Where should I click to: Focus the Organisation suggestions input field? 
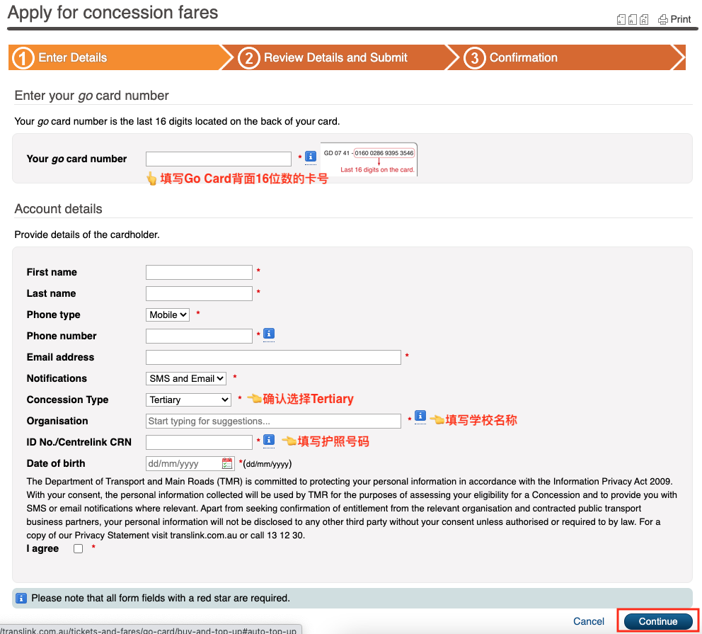pyautogui.click(x=273, y=421)
